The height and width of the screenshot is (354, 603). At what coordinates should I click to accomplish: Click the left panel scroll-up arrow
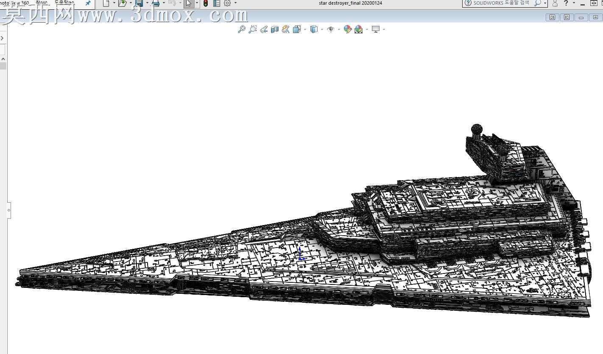3,59
